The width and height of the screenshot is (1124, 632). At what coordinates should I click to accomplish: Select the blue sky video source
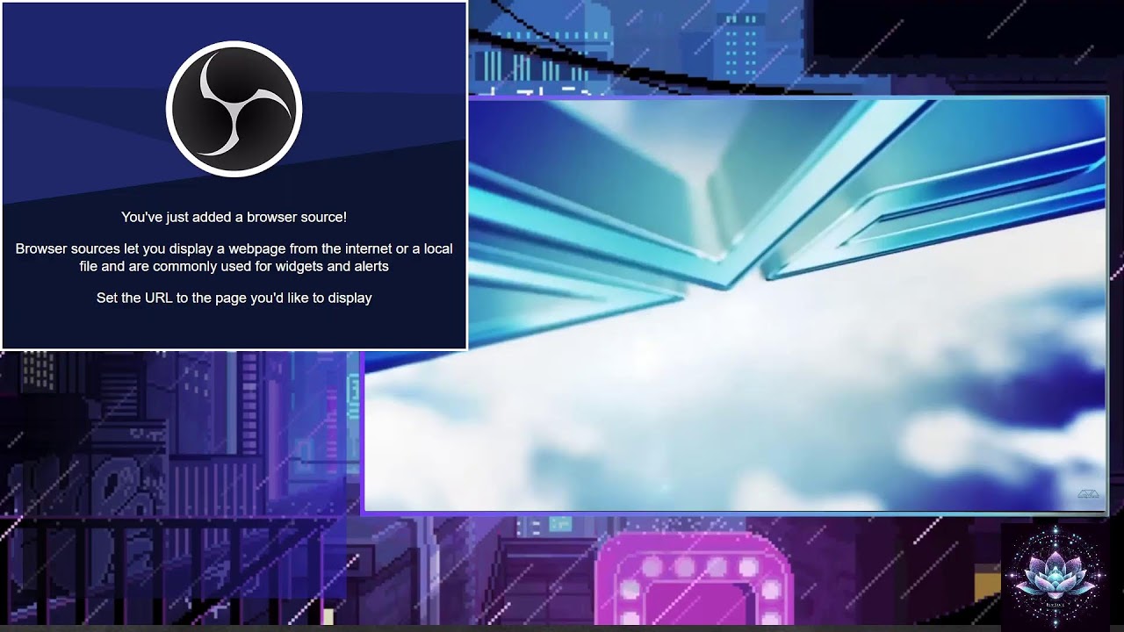pos(735,304)
